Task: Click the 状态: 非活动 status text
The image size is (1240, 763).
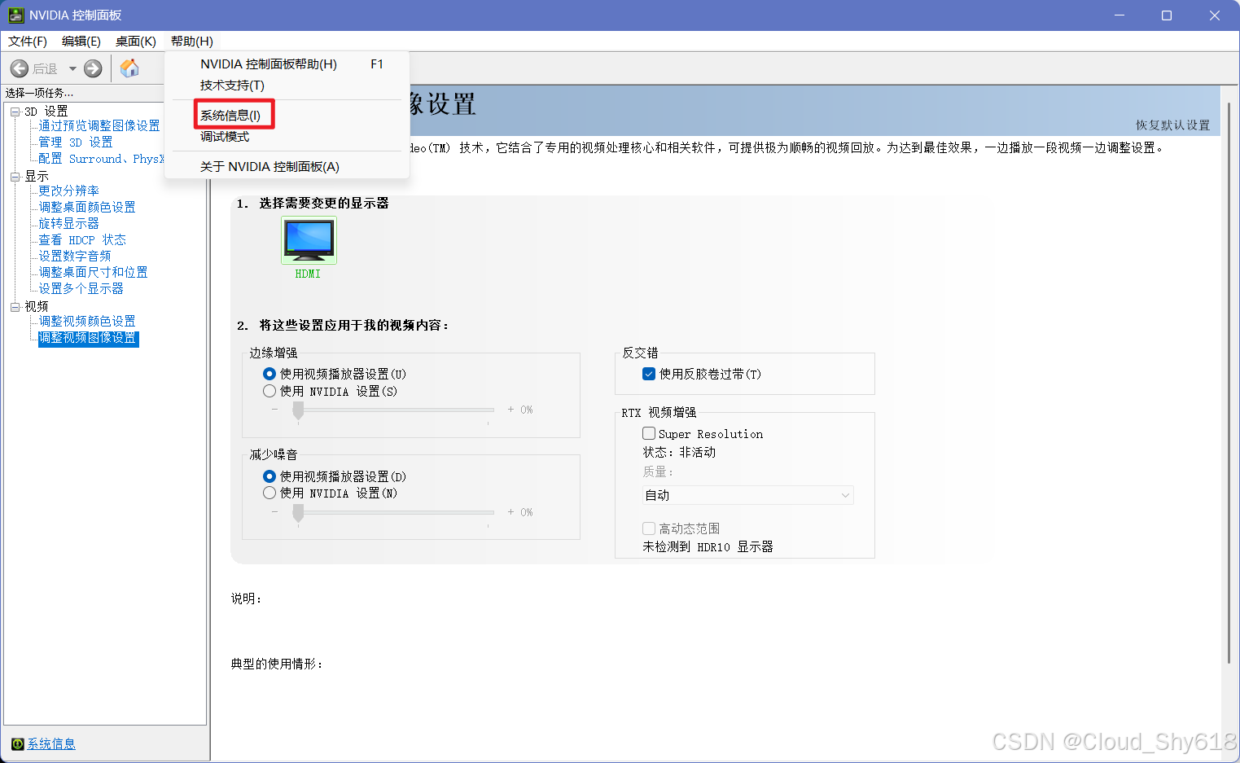Action: (x=679, y=452)
